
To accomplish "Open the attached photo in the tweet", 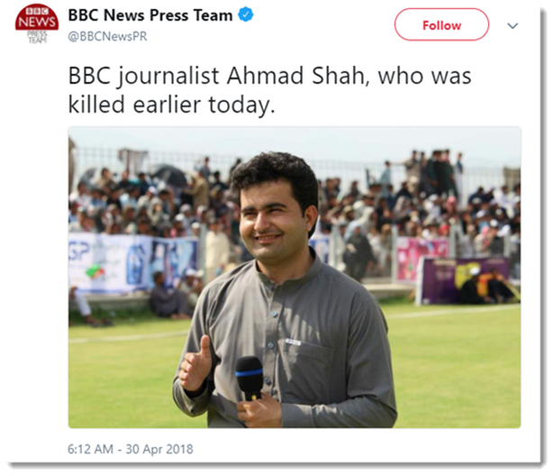I will coord(295,276).
